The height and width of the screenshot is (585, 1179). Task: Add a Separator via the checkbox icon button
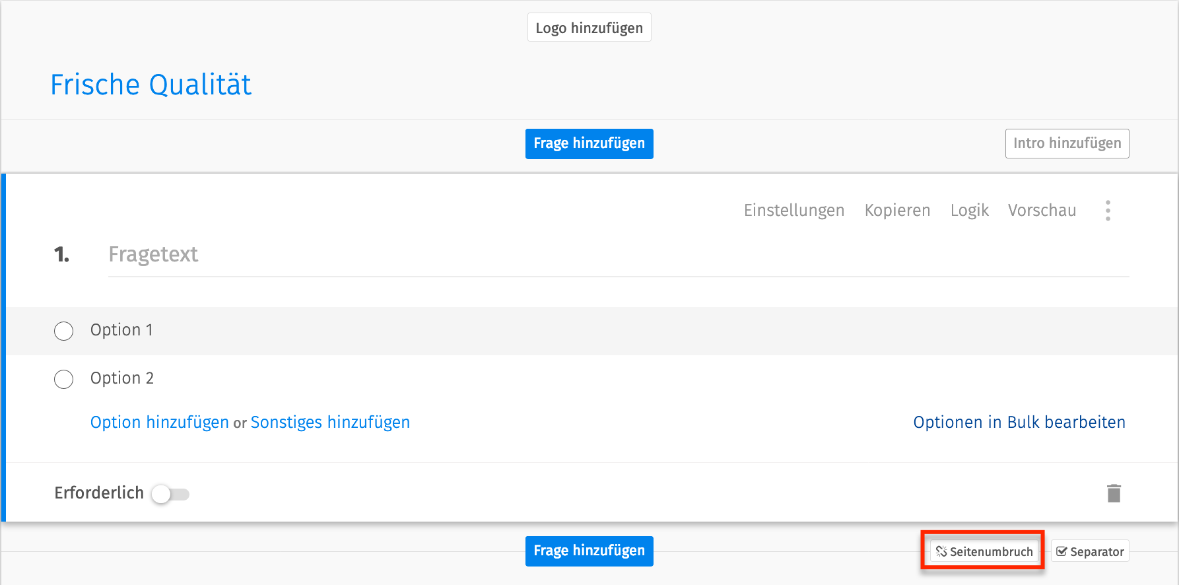(x=1090, y=551)
